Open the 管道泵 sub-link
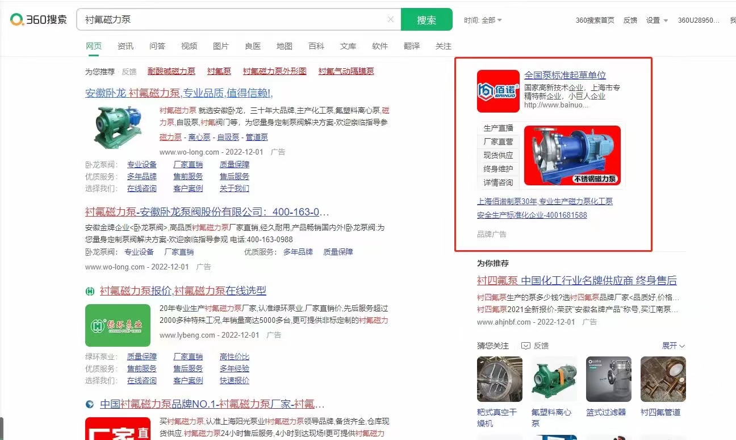 257,137
